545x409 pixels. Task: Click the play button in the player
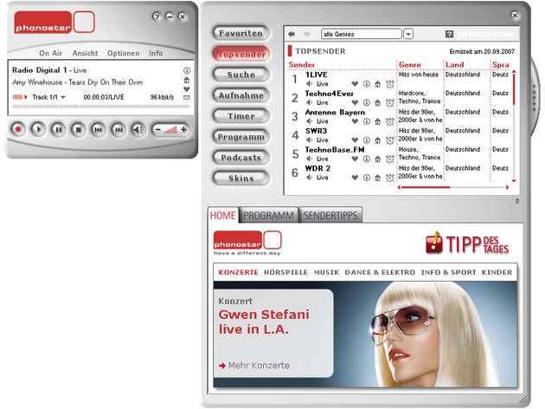[x=38, y=130]
